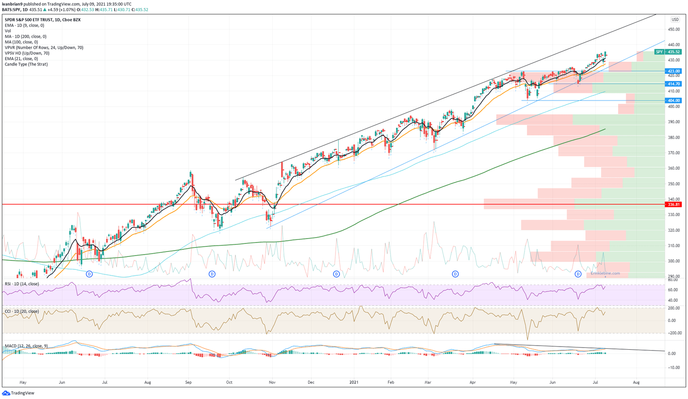Viewport: 688px width, 399px height.
Task: Select the EMA (21, close, 0) legend
Action: tap(21, 59)
